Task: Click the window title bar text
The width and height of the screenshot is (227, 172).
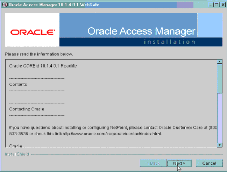Action: (x=54, y=5)
